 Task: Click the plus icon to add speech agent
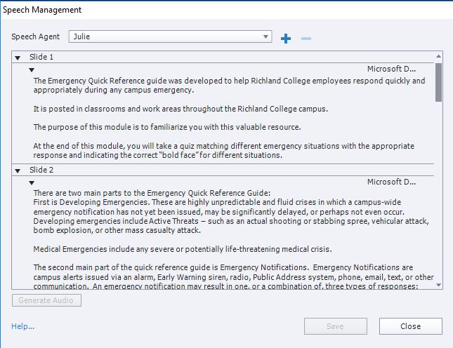286,38
